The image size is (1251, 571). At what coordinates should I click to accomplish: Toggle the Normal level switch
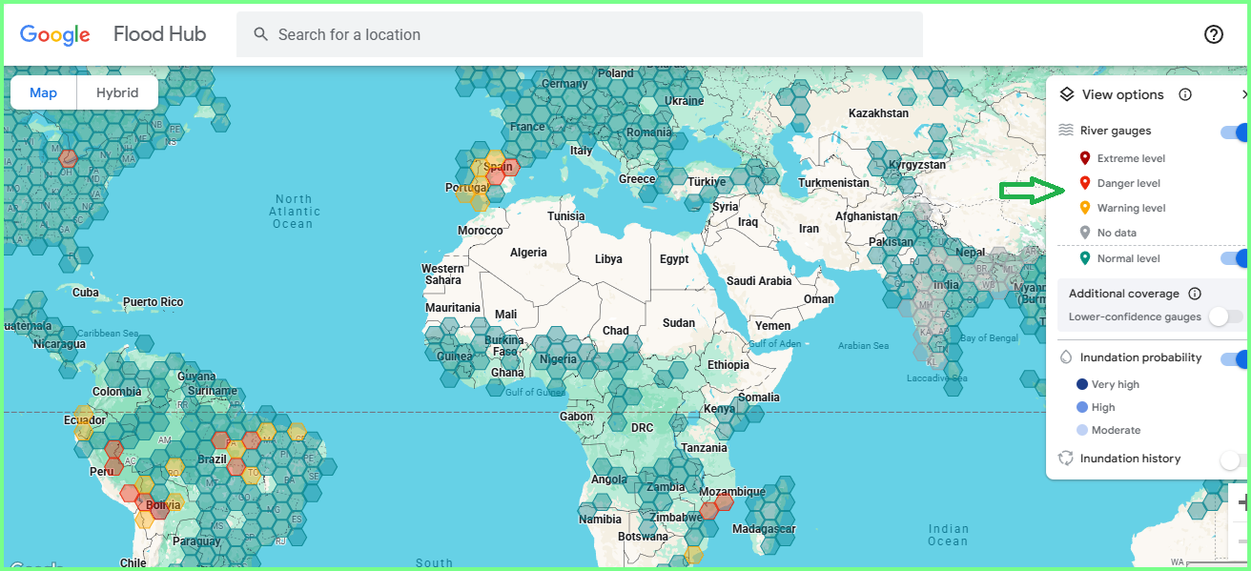[1234, 258]
